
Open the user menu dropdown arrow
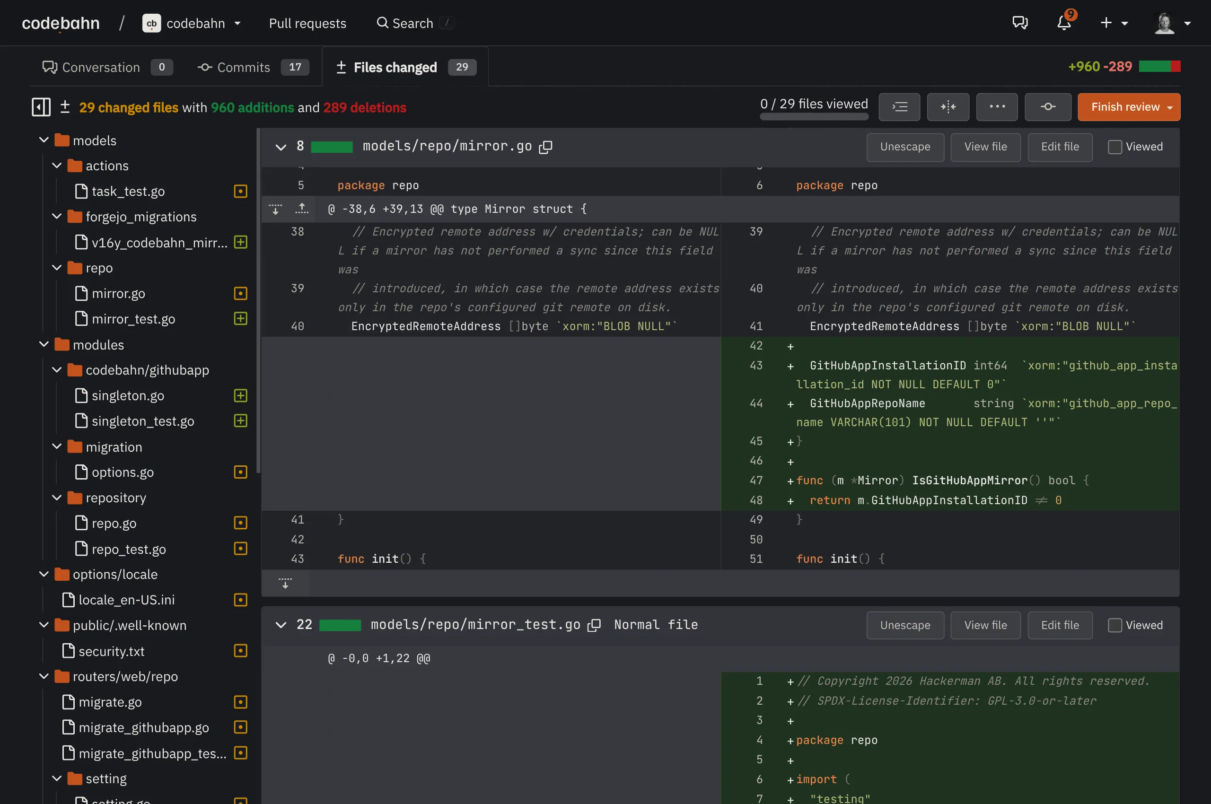1187,24
